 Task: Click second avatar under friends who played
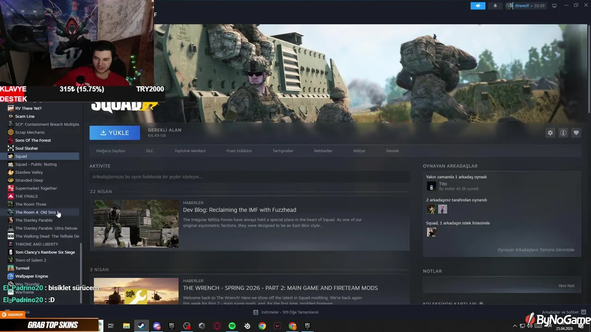tap(442, 209)
